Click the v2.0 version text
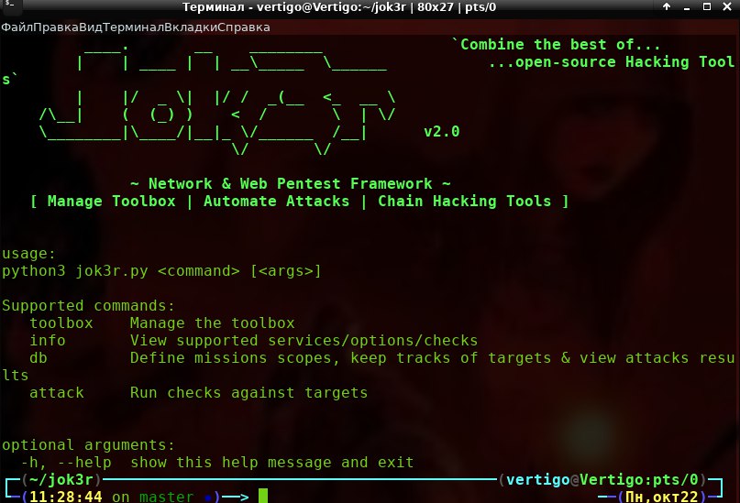 pyautogui.click(x=442, y=132)
